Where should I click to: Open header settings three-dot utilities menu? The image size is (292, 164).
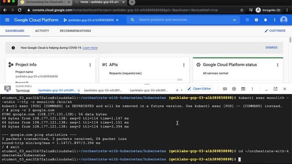pos(275,20)
